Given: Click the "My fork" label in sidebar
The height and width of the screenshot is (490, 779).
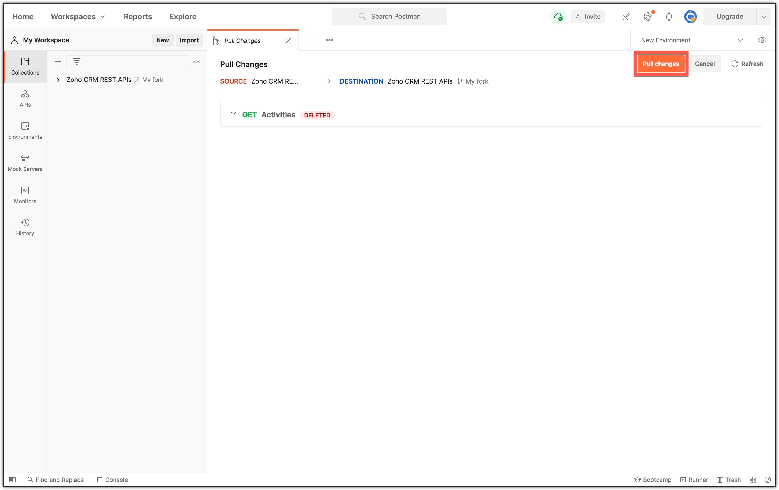Looking at the screenshot, I should (153, 80).
